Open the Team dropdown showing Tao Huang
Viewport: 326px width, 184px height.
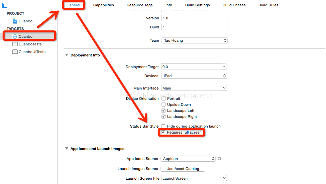(194, 40)
